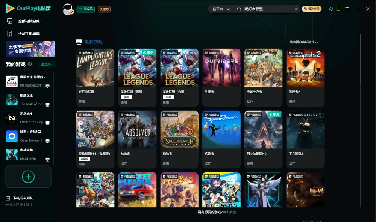Click ENDLESS Dungeon game icon
Image resolution: width=376 pixels, height=222 pixels.
[12, 118]
